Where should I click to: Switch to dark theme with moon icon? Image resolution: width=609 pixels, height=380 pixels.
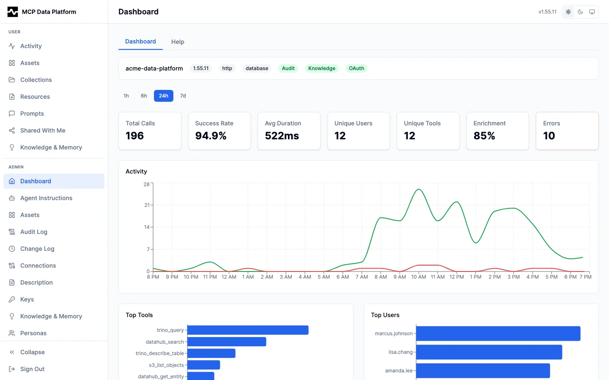(x=580, y=12)
